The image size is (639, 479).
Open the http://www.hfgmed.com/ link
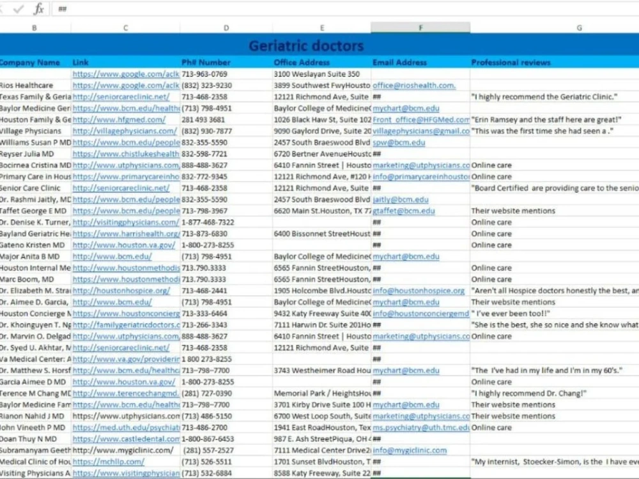[x=119, y=120]
